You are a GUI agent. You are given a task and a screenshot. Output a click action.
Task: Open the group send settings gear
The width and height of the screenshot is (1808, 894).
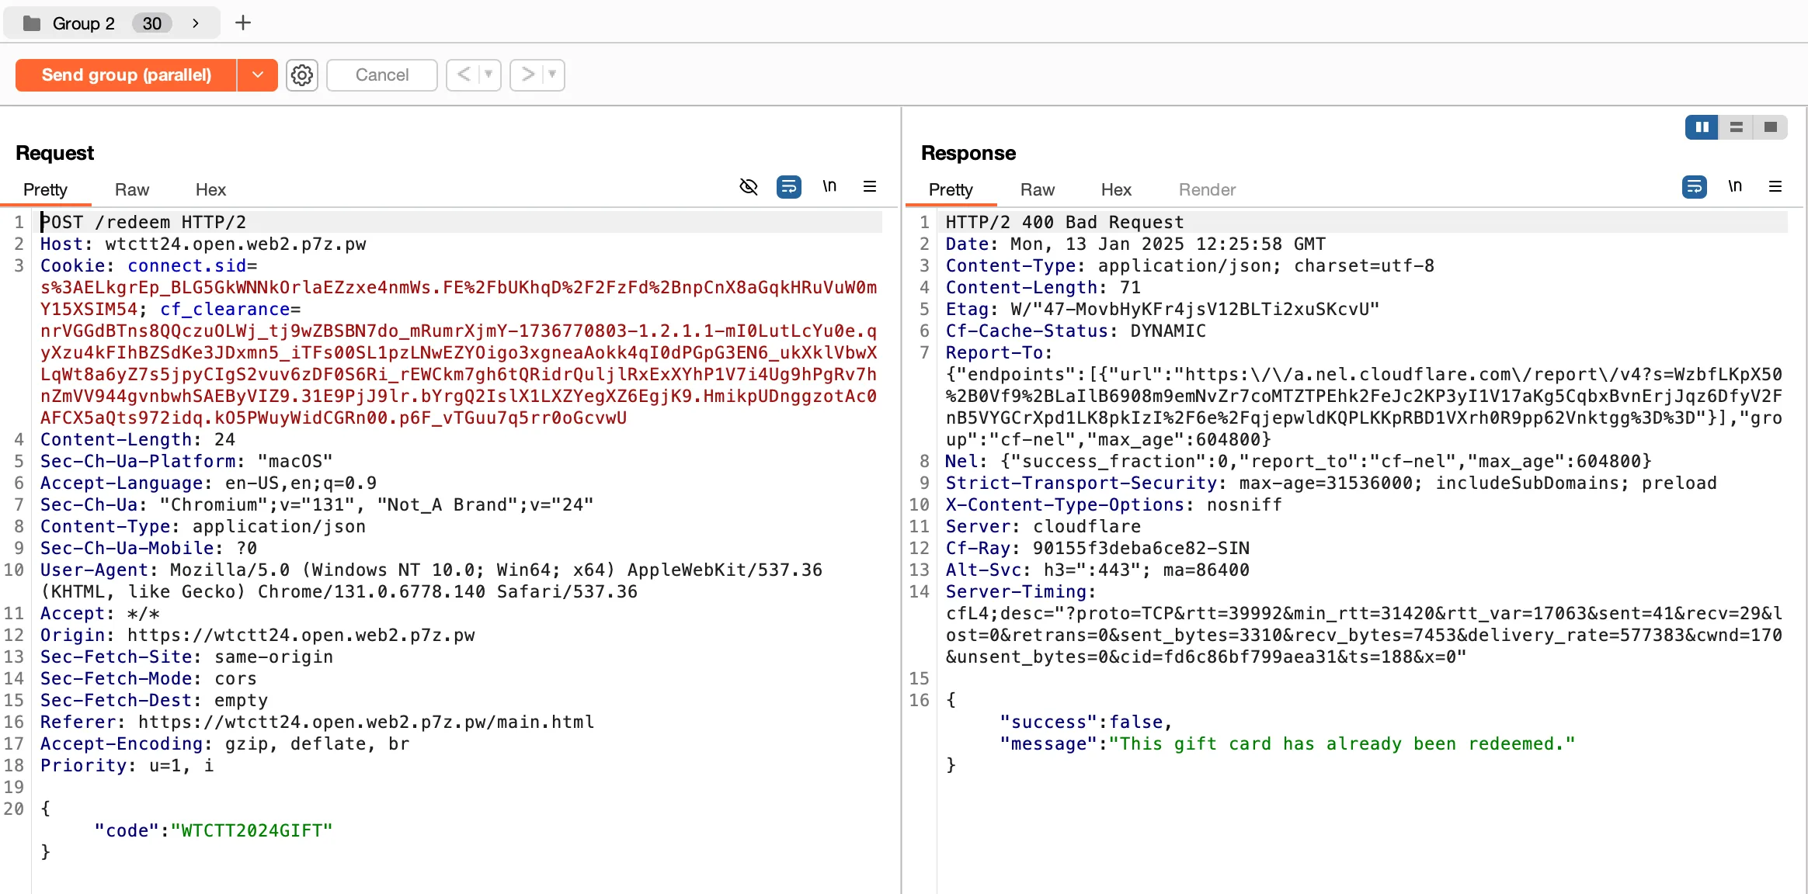pyautogui.click(x=302, y=75)
